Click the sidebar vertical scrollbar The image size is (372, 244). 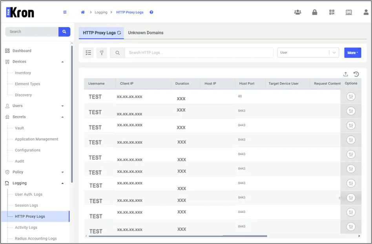pos(72,114)
